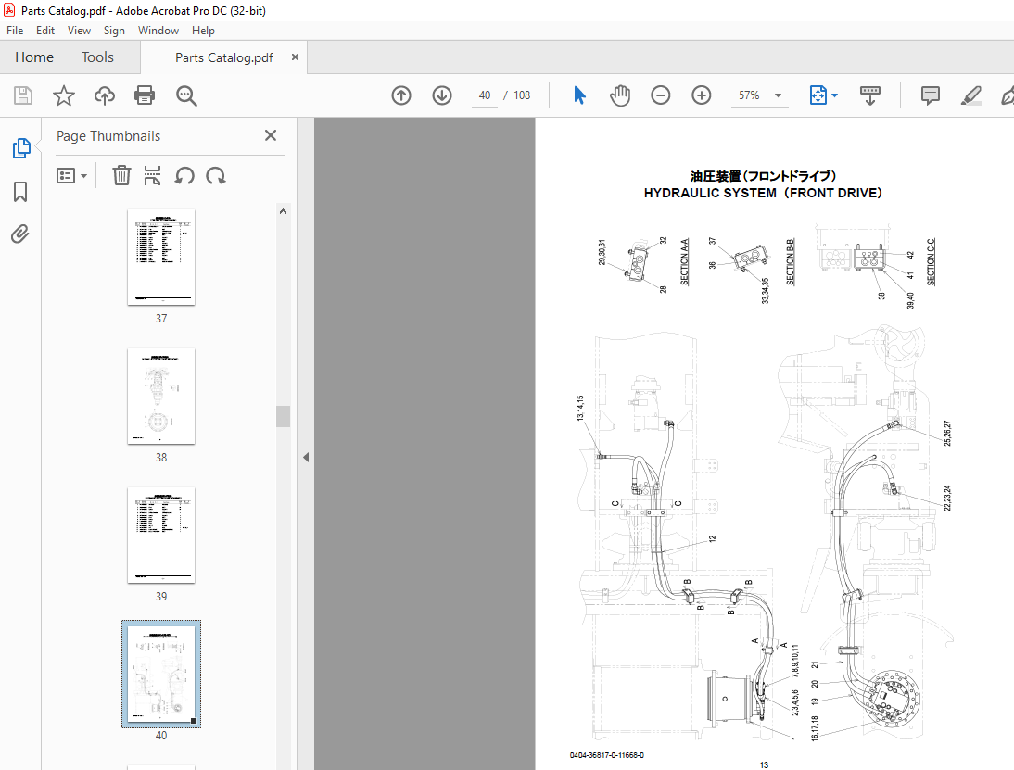Open the View menu
This screenshot has width=1014, height=770.
(79, 31)
